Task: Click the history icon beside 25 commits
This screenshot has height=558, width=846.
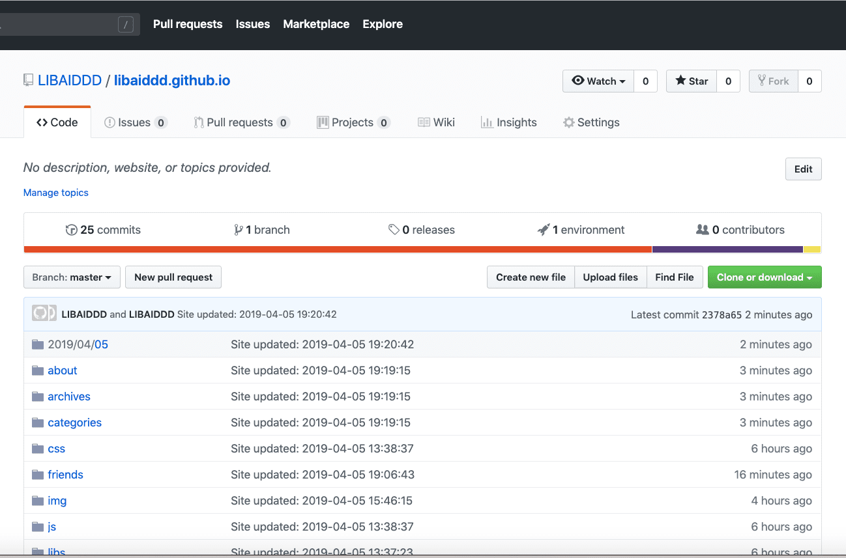Action: (72, 230)
